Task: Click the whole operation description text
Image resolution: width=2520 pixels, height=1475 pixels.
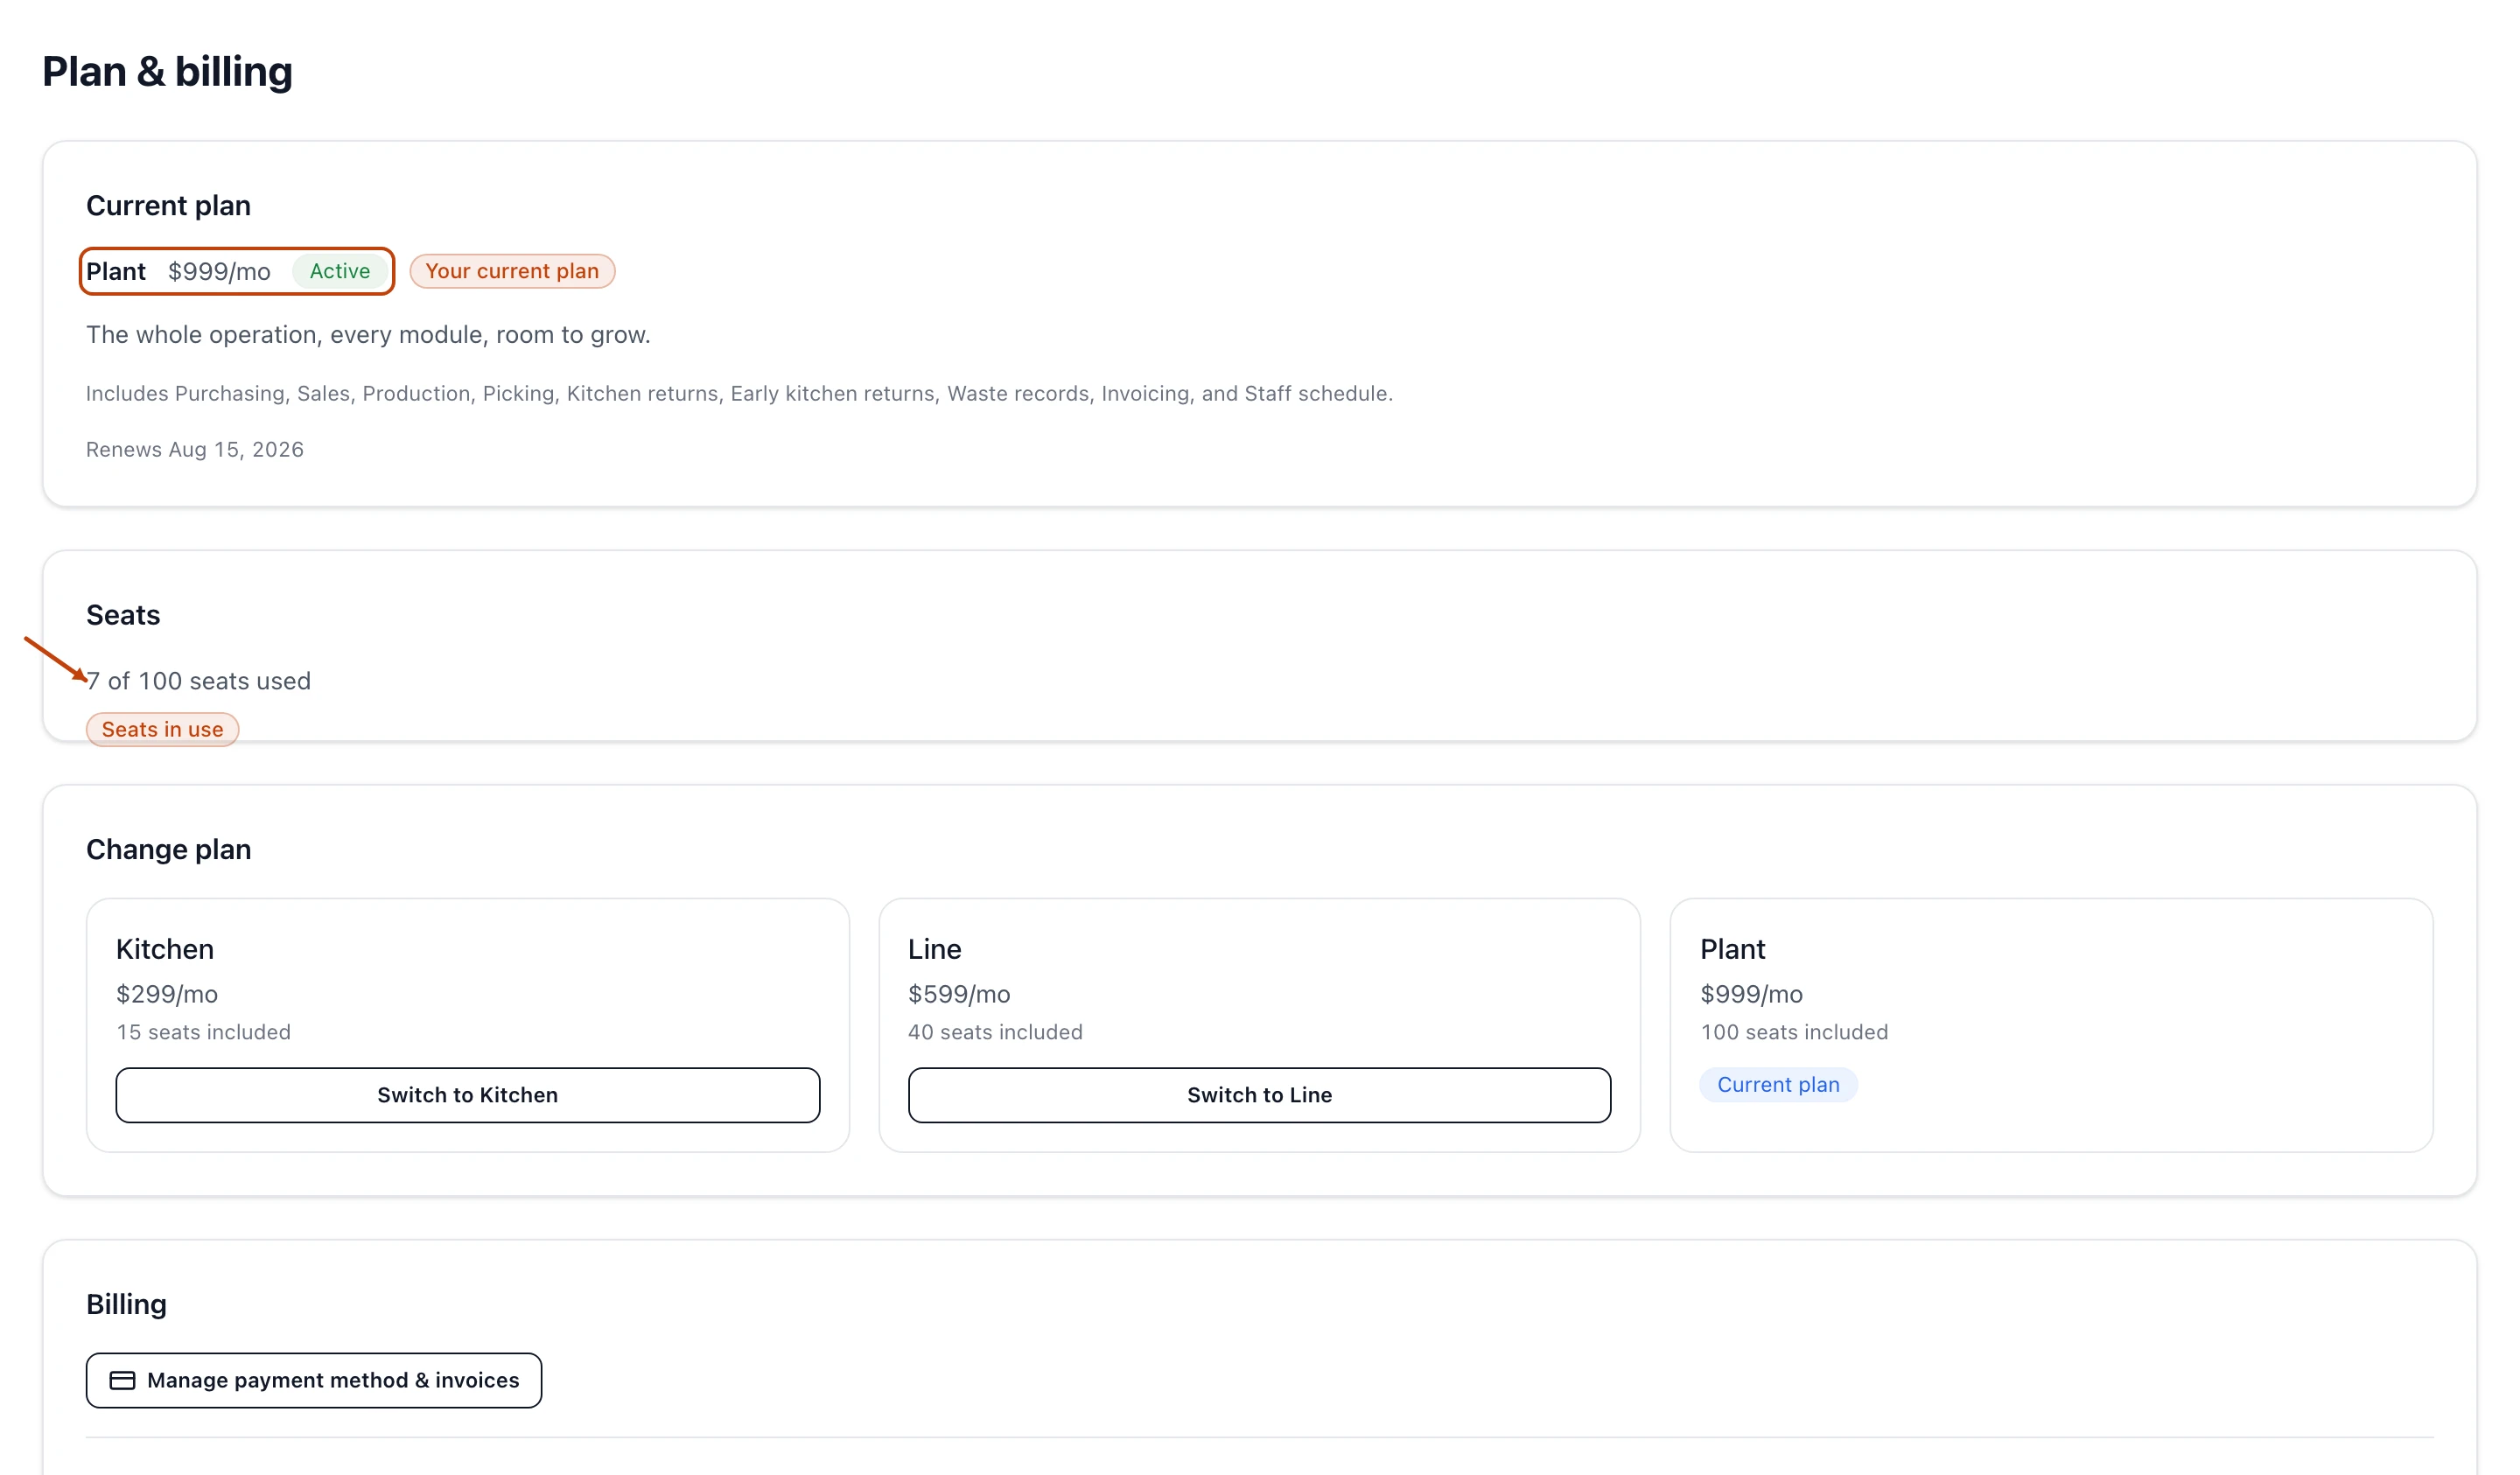Action: coord(368,334)
